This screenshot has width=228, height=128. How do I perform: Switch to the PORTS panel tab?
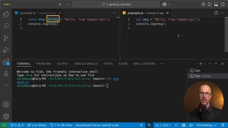click(x=108, y=64)
